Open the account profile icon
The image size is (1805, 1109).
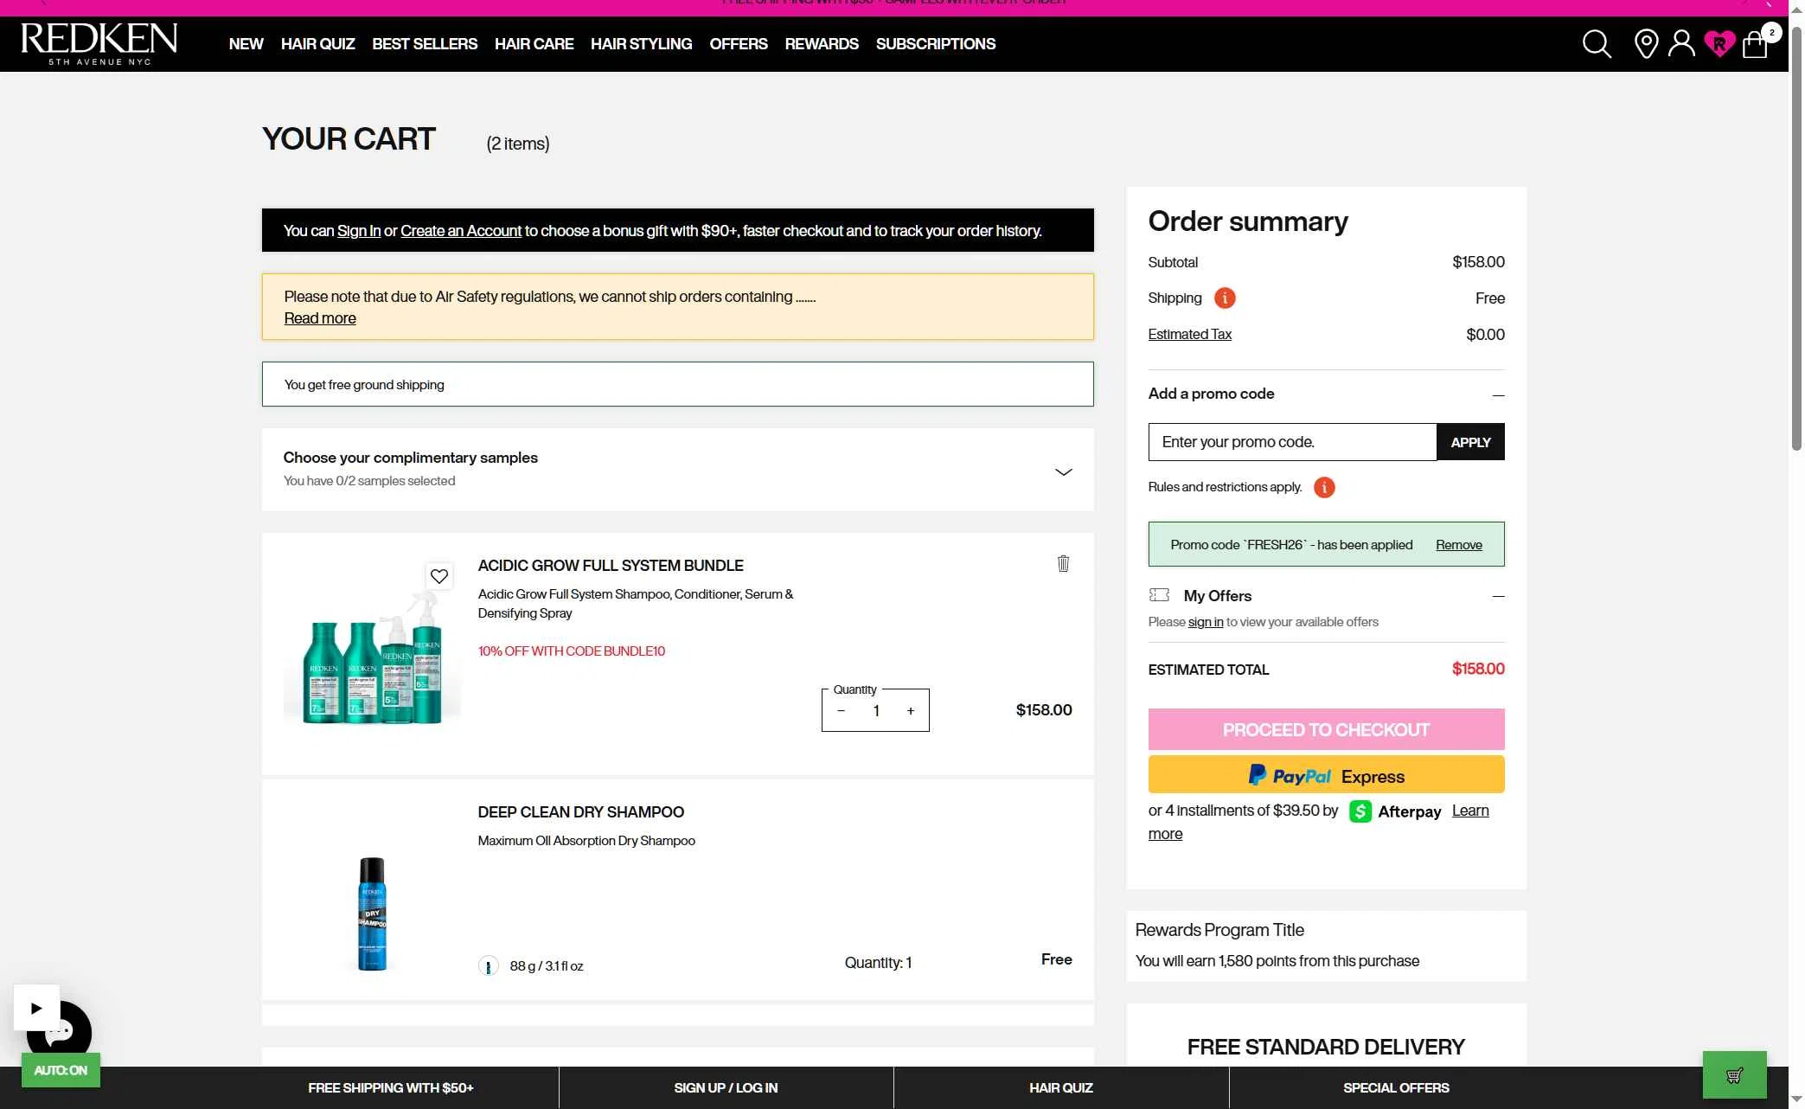click(1681, 44)
